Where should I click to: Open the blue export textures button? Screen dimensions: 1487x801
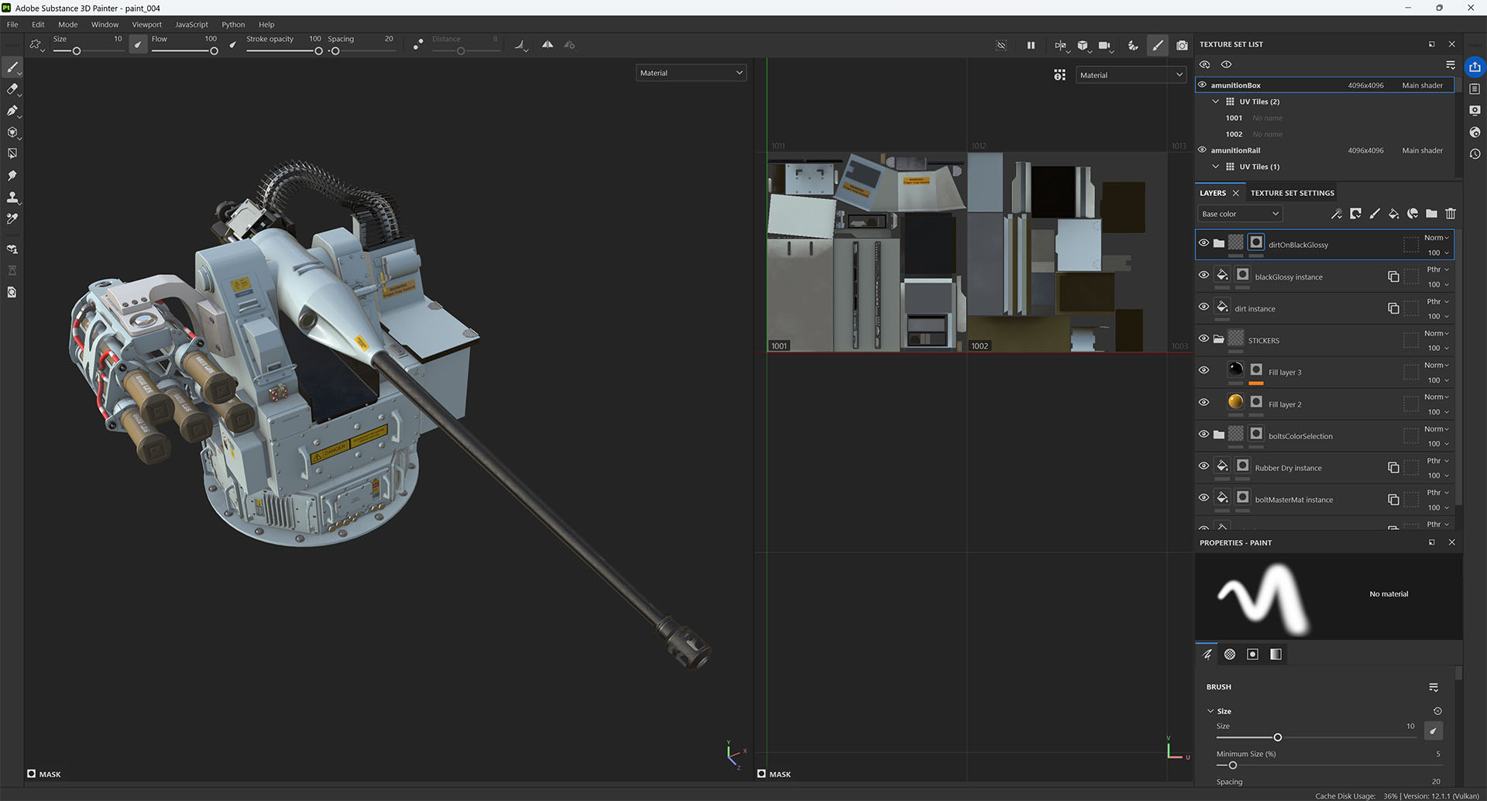pyautogui.click(x=1475, y=67)
